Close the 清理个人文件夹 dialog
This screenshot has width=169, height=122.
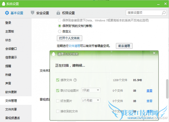click(154, 53)
